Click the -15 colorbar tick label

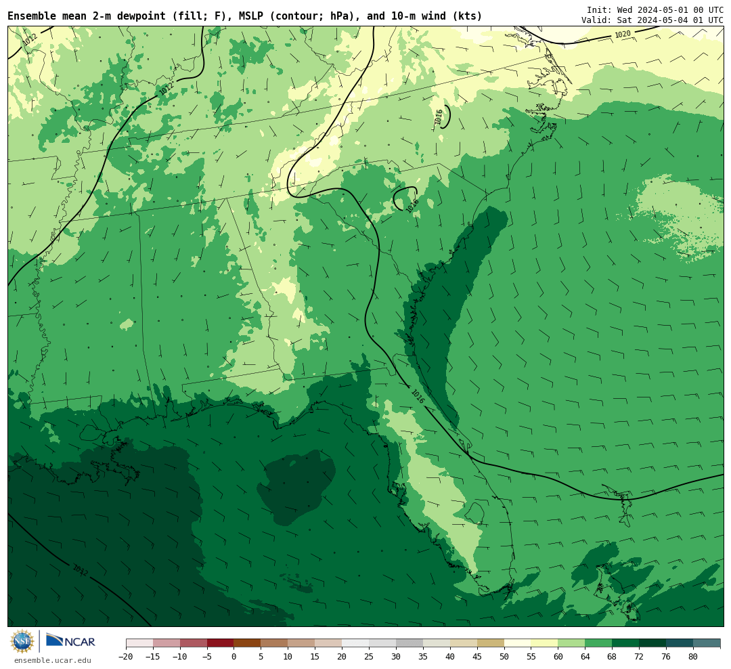tap(152, 657)
